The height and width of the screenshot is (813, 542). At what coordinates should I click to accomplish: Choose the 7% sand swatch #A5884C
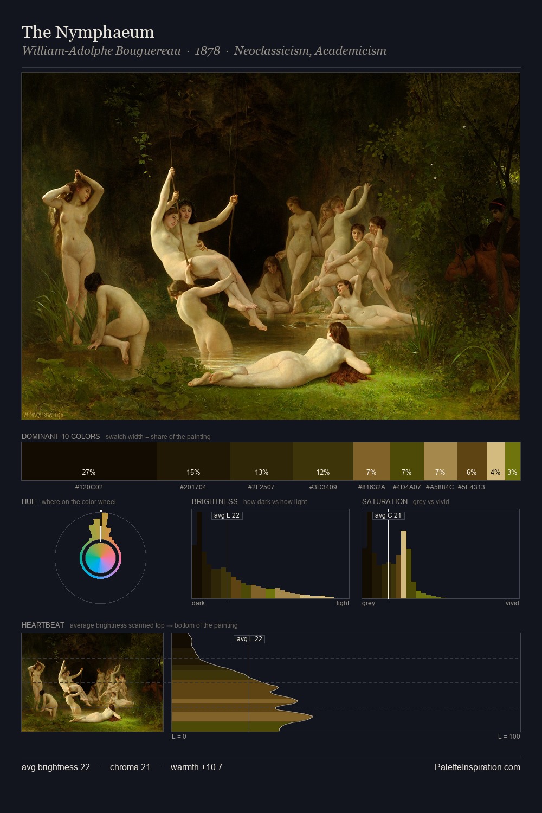(440, 461)
